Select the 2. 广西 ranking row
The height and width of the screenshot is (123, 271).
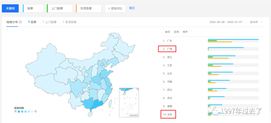[211, 49]
